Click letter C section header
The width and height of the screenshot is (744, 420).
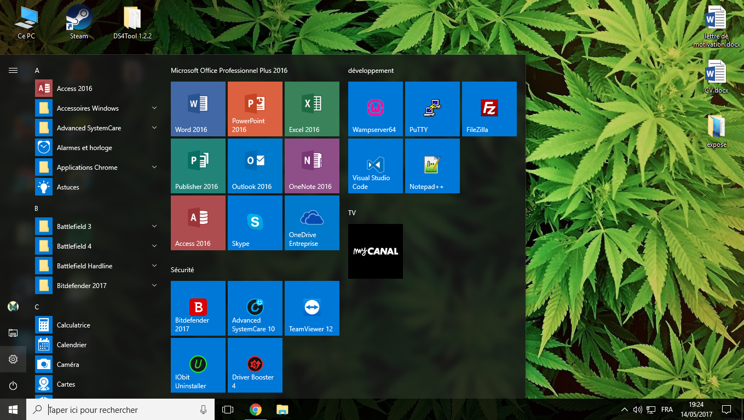37,307
